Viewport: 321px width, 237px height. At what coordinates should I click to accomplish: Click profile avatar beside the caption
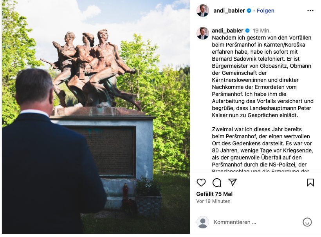[203, 33]
